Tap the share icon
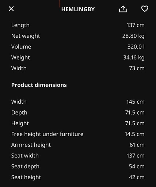Viewport: 156px width, 187px height. pyautogui.click(x=123, y=9)
